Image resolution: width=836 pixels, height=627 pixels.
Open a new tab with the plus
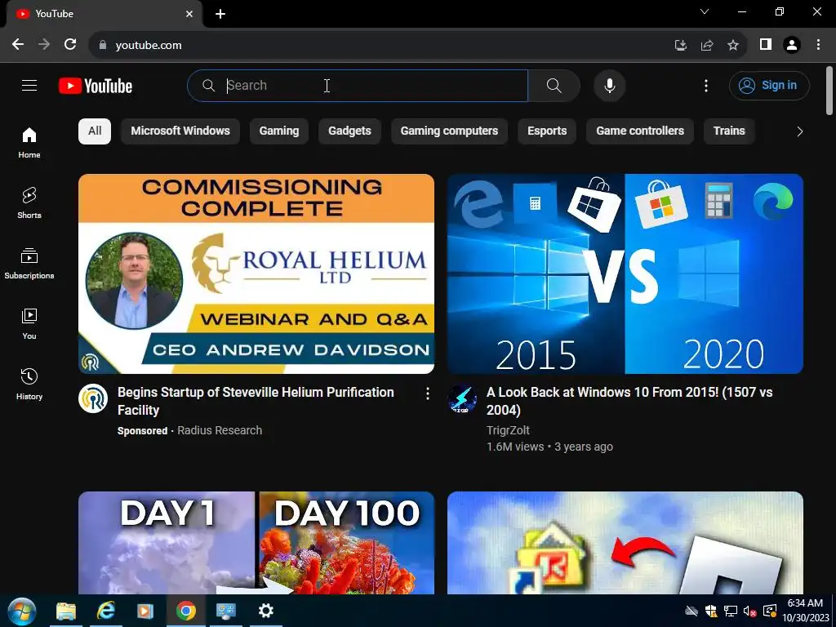tap(220, 14)
